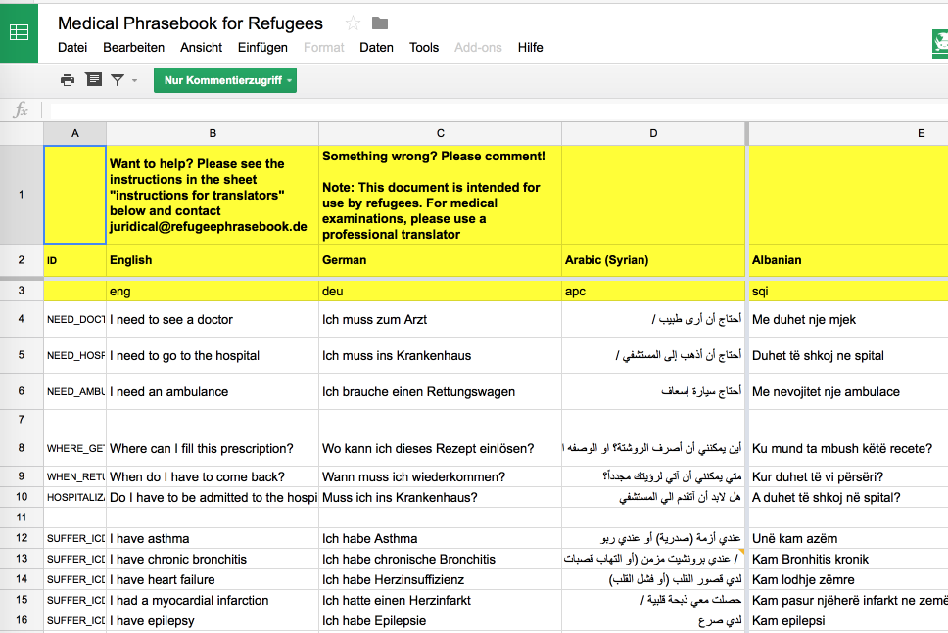Open the Einfügen menu

click(262, 47)
